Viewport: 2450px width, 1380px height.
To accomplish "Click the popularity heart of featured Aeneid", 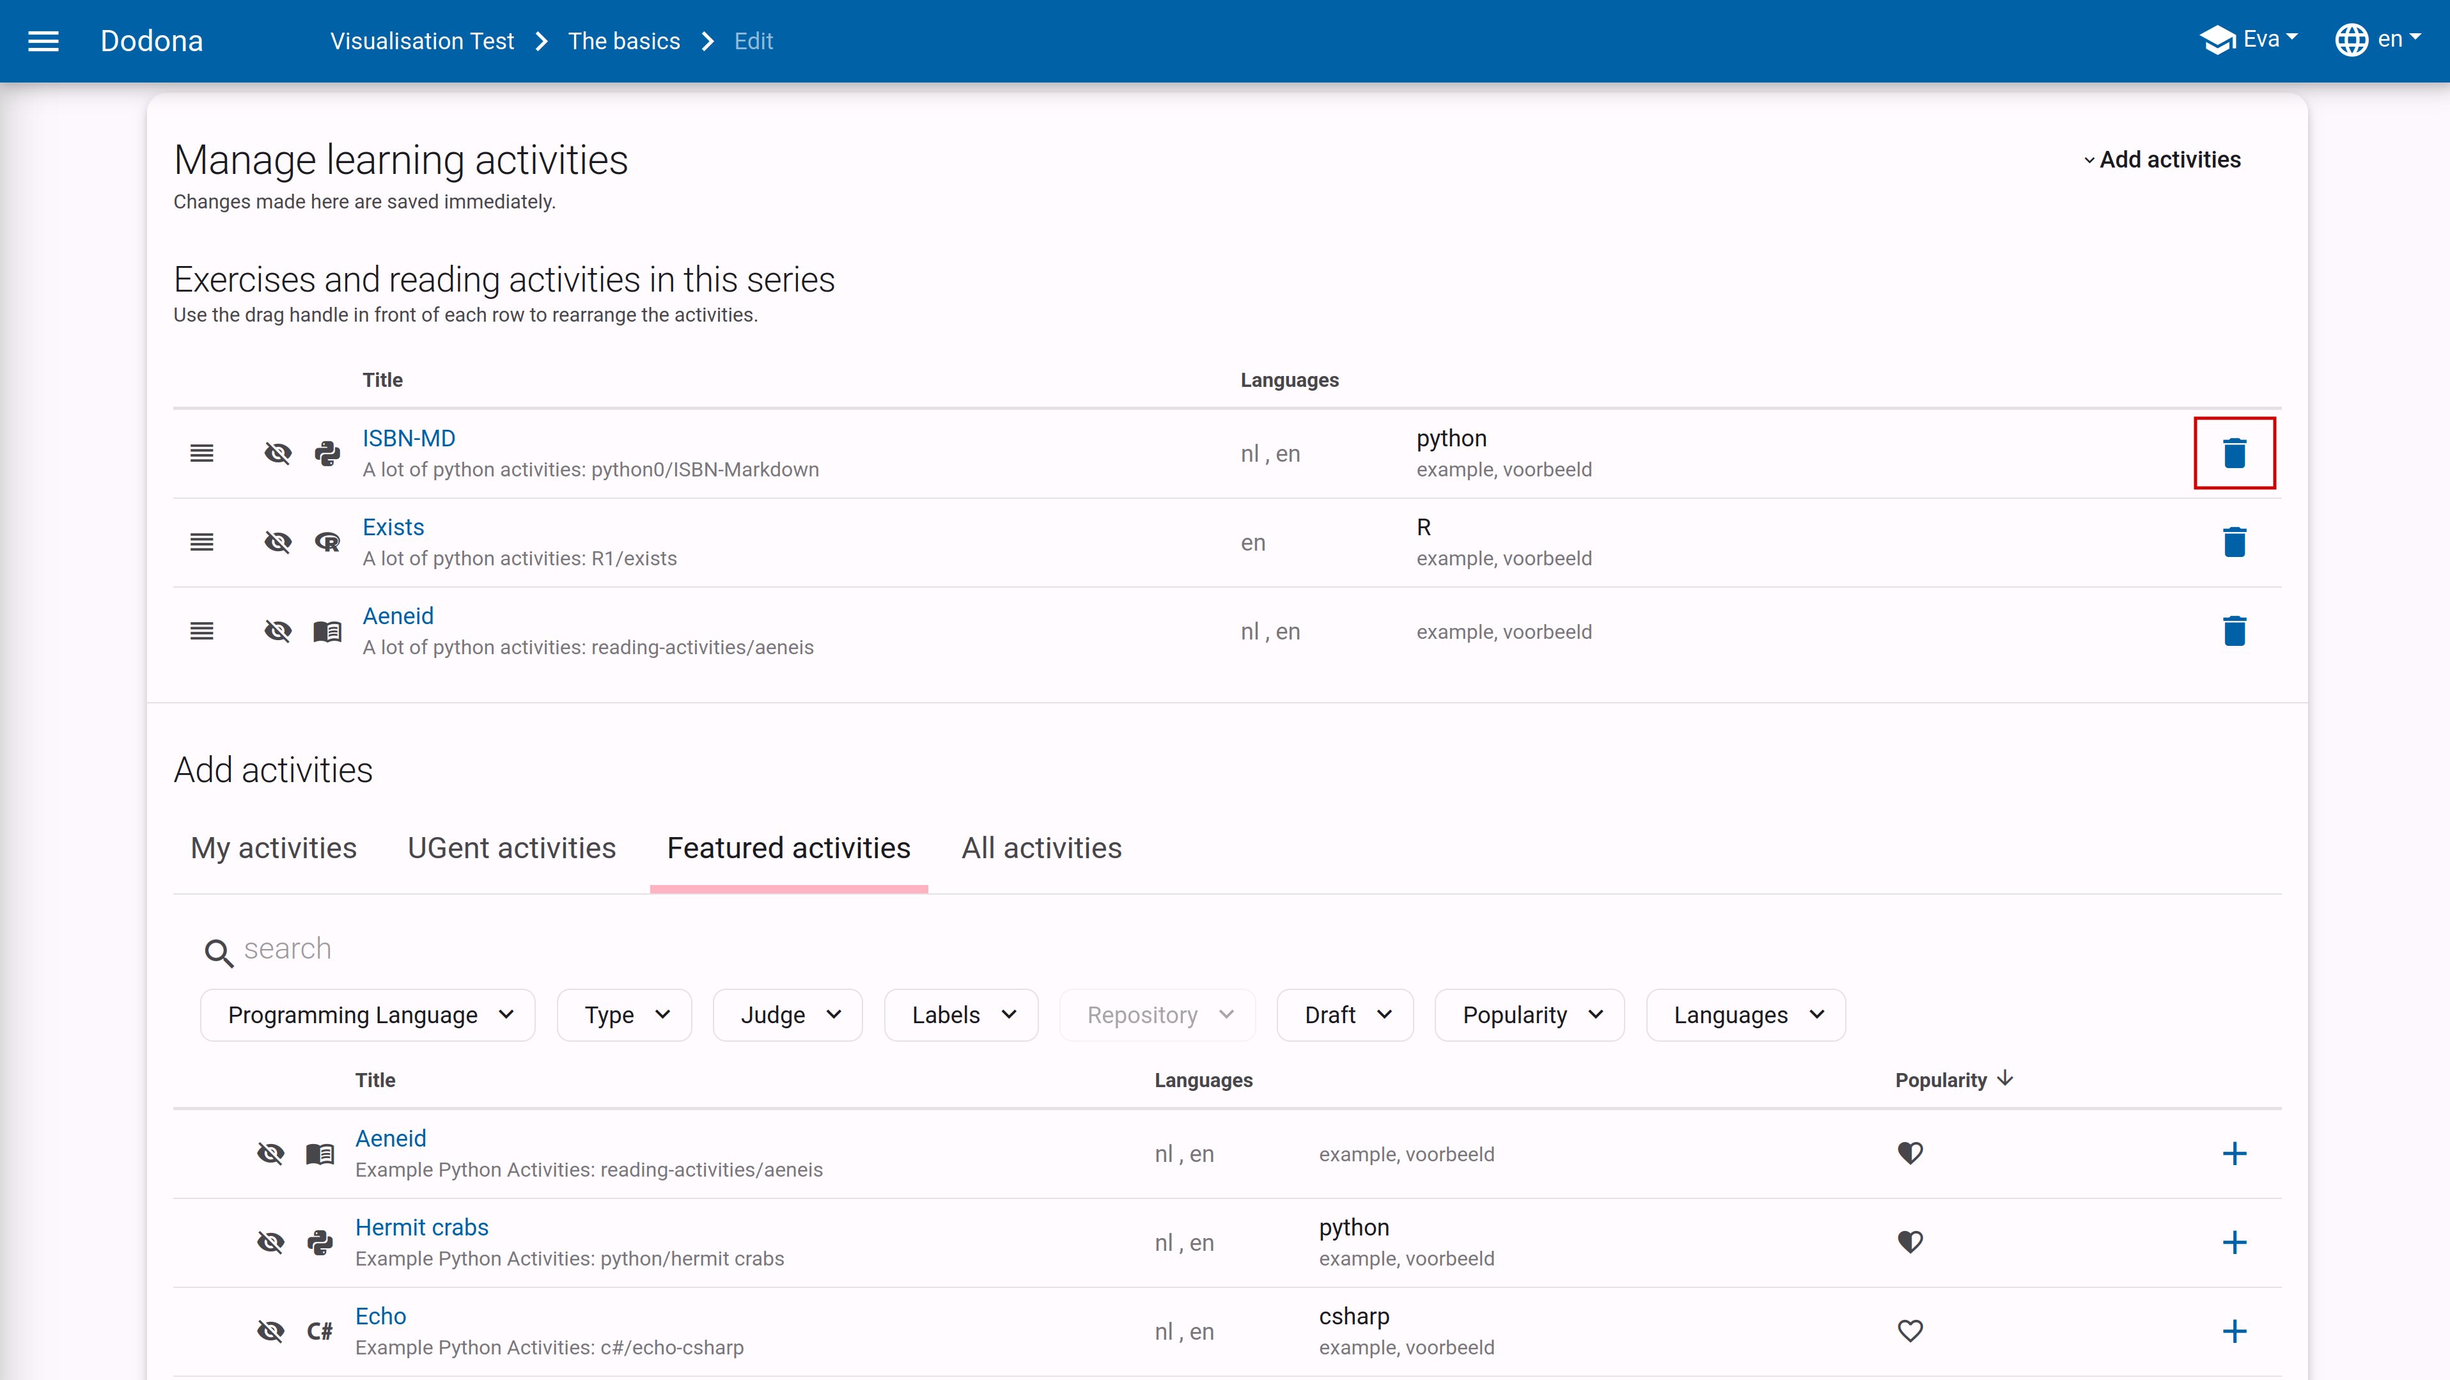I will pos(1910,1154).
